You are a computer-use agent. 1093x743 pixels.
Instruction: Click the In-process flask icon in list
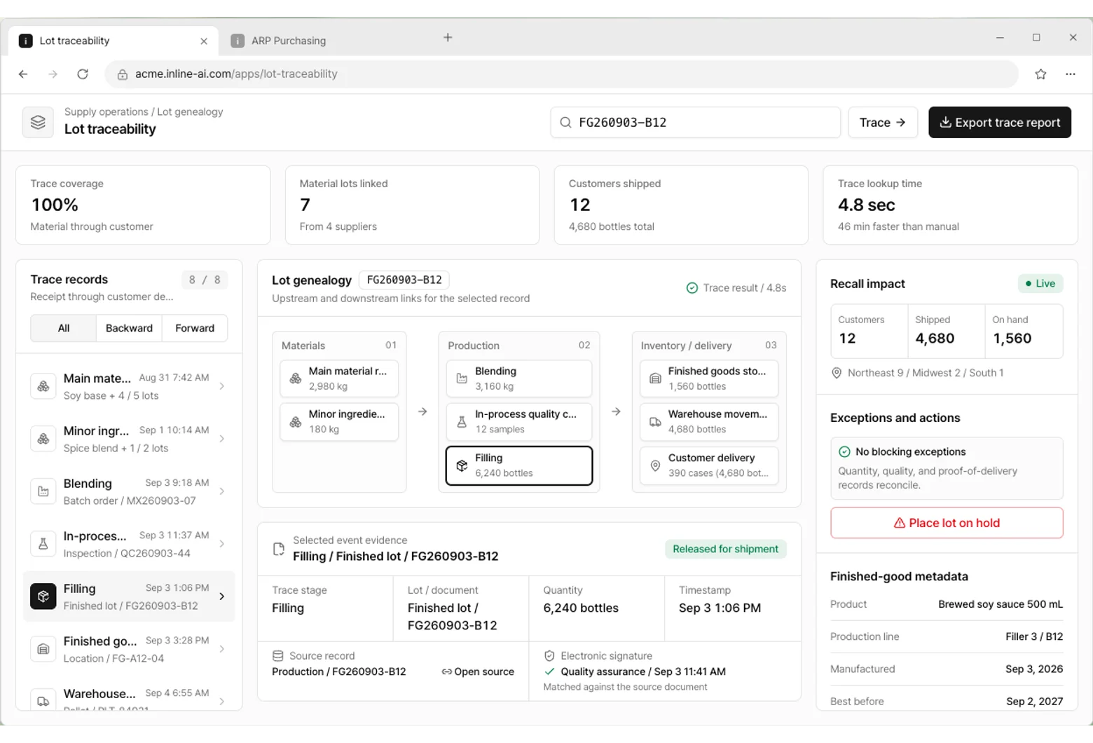pyautogui.click(x=43, y=544)
